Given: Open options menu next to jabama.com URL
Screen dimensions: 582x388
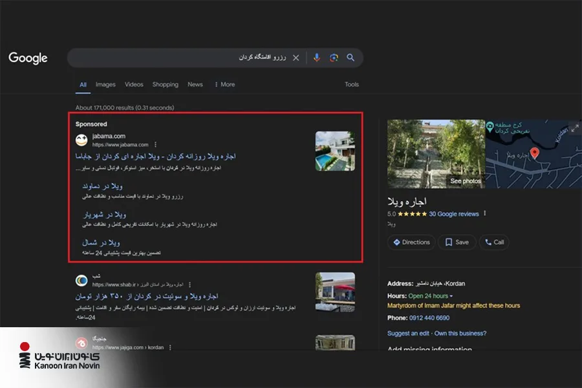Looking at the screenshot, I should coord(155,145).
